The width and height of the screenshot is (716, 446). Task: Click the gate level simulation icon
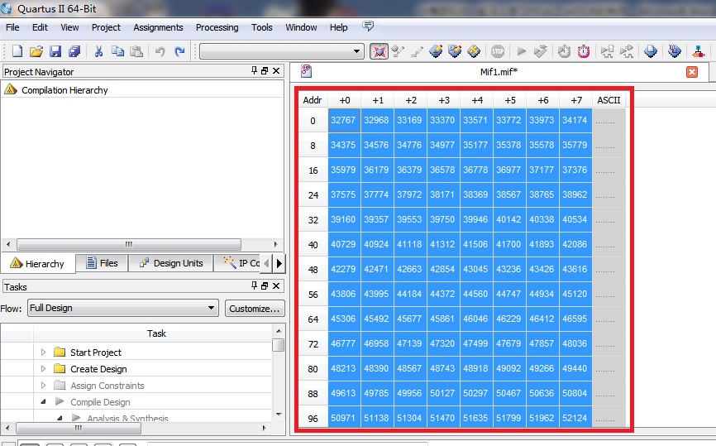[x=627, y=51]
